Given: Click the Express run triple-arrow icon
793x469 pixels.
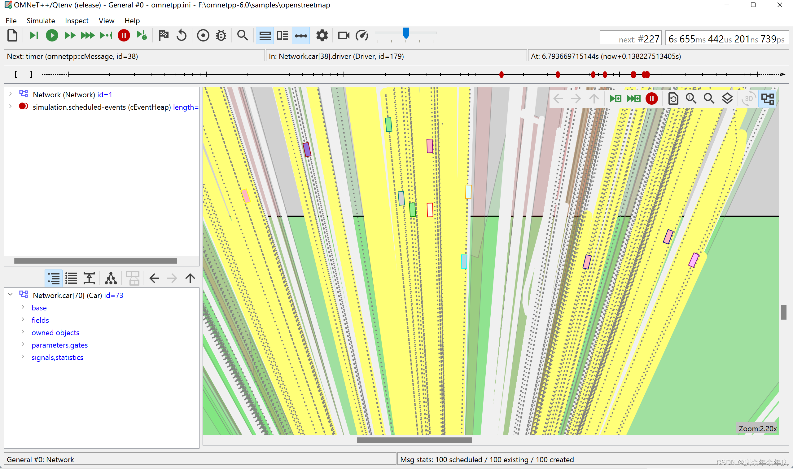Looking at the screenshot, I should [88, 35].
